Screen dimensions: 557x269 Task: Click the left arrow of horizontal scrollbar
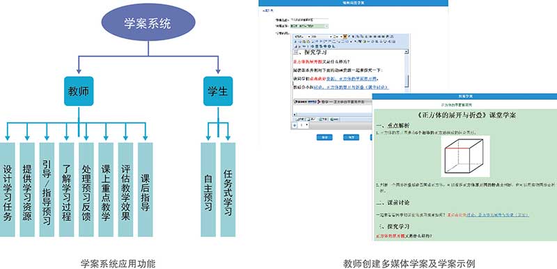coord(295,114)
